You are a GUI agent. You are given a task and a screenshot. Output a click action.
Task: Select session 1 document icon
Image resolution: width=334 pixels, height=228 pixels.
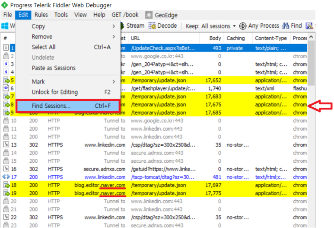6,48
